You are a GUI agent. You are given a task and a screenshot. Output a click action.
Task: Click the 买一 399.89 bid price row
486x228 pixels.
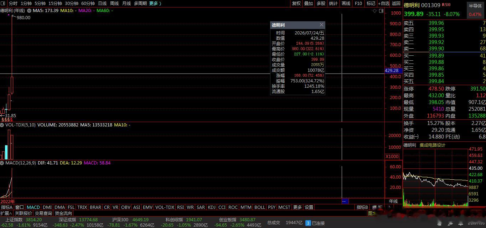[445, 56]
